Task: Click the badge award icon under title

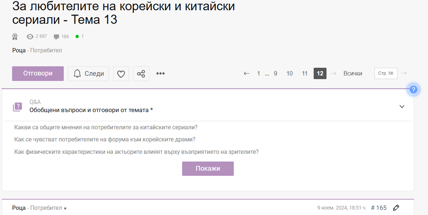Action: (x=15, y=36)
